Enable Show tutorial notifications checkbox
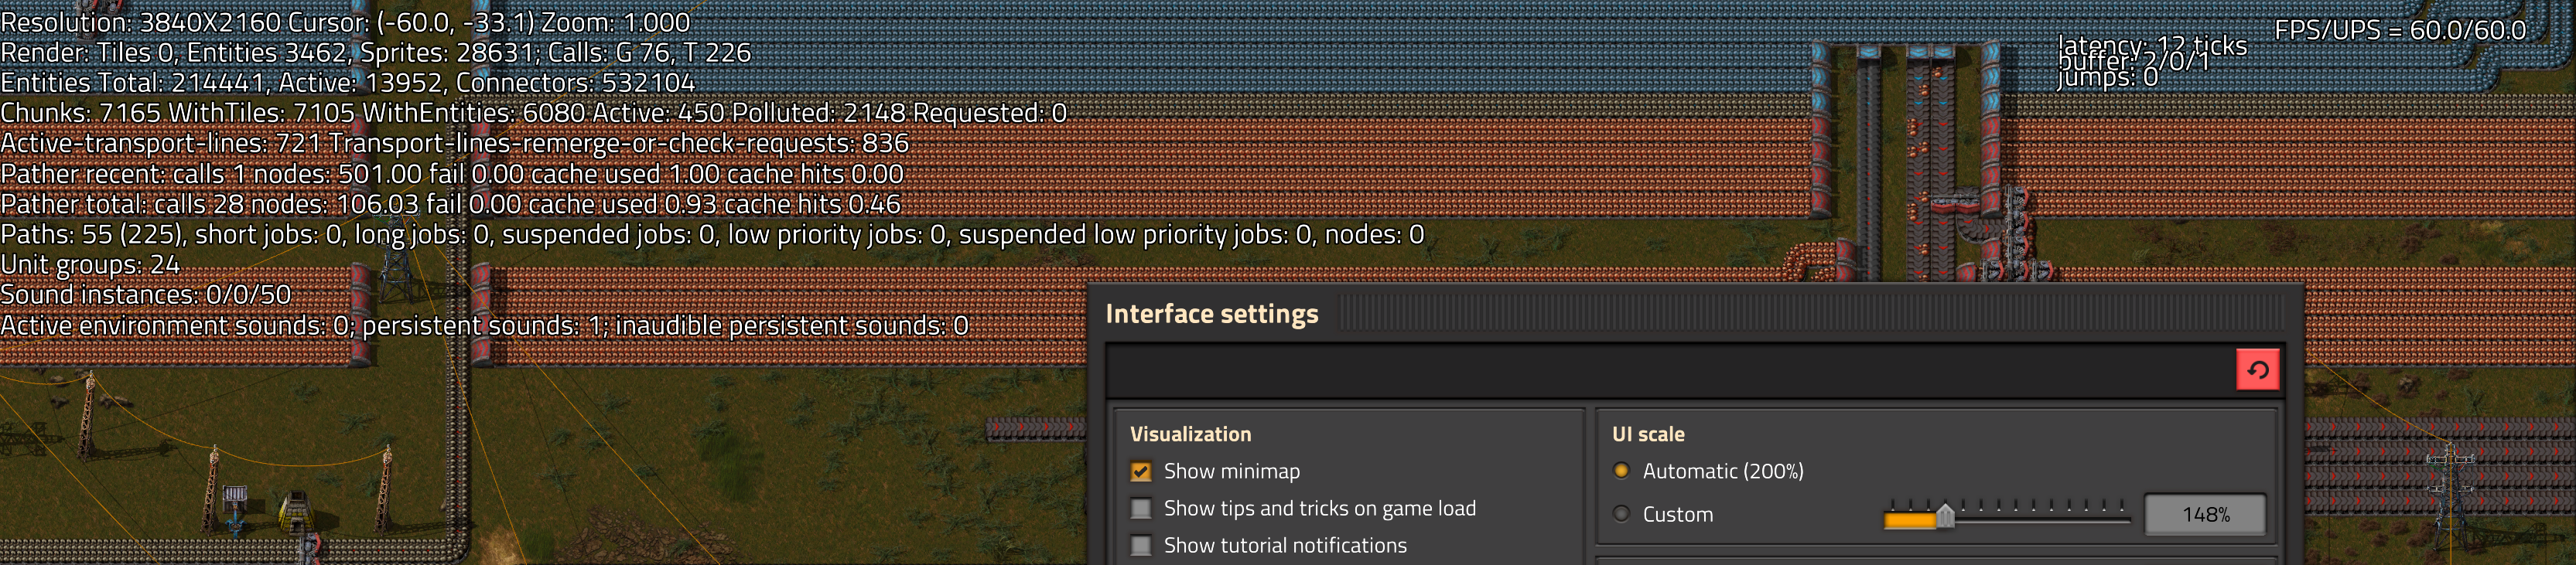This screenshot has width=2576, height=565. [1140, 545]
